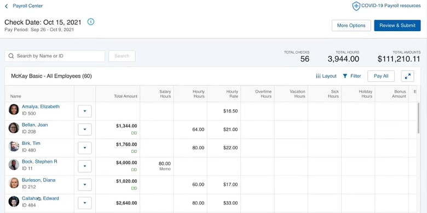
Task: Open employee Bellan, Joan
Action: (x=34, y=125)
